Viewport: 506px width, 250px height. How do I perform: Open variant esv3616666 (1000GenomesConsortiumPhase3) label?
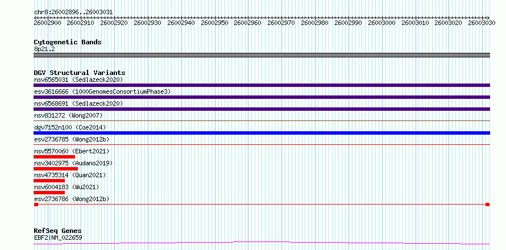click(102, 91)
